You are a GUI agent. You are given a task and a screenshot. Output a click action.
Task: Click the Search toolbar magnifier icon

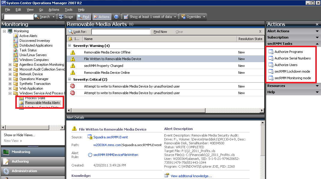pos(37,17)
